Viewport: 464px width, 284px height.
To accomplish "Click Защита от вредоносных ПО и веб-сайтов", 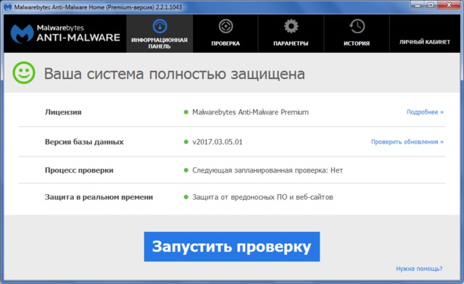I will [262, 197].
